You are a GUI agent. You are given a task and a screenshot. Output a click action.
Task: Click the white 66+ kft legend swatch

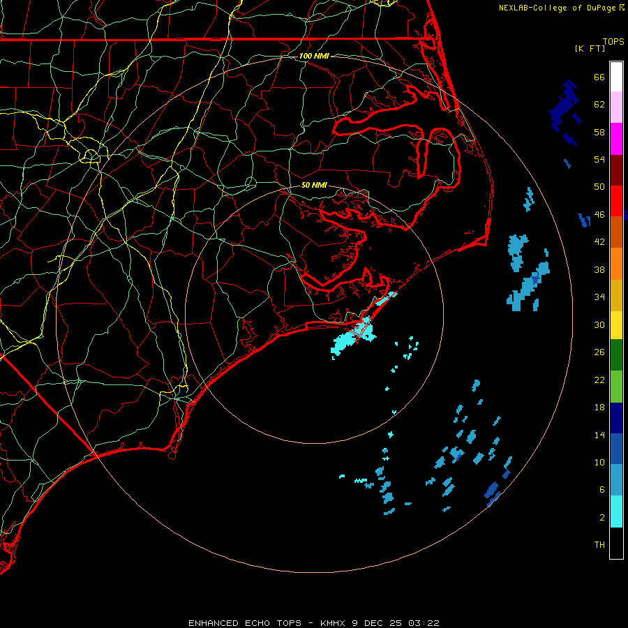[x=616, y=77]
